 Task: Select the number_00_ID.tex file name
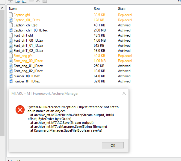pos(27,76)
